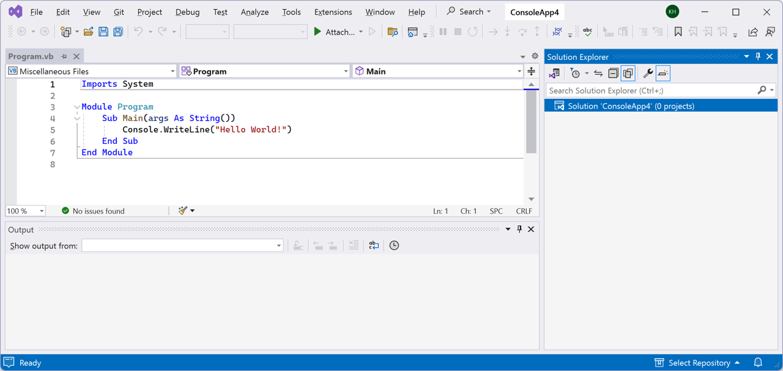Click the code cleanup broom icon

(183, 211)
